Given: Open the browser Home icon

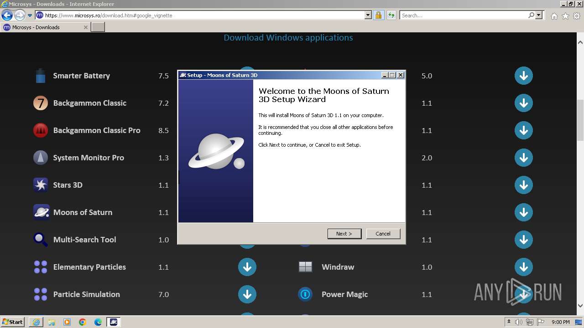Looking at the screenshot, I should click(x=554, y=15).
